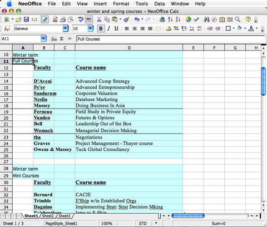Sort ascending A to Z
This screenshot has width=267, height=227.
click(170, 19)
